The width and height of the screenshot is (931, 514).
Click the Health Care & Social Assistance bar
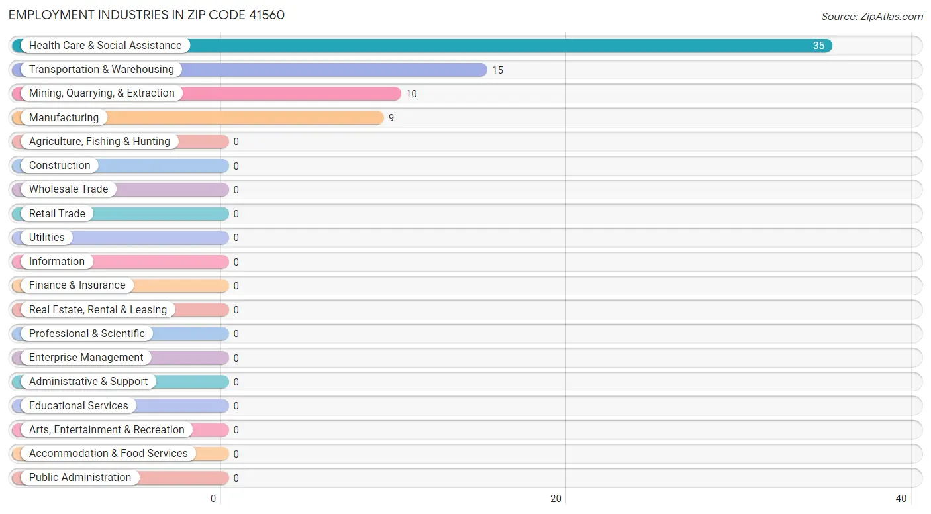[422, 46]
